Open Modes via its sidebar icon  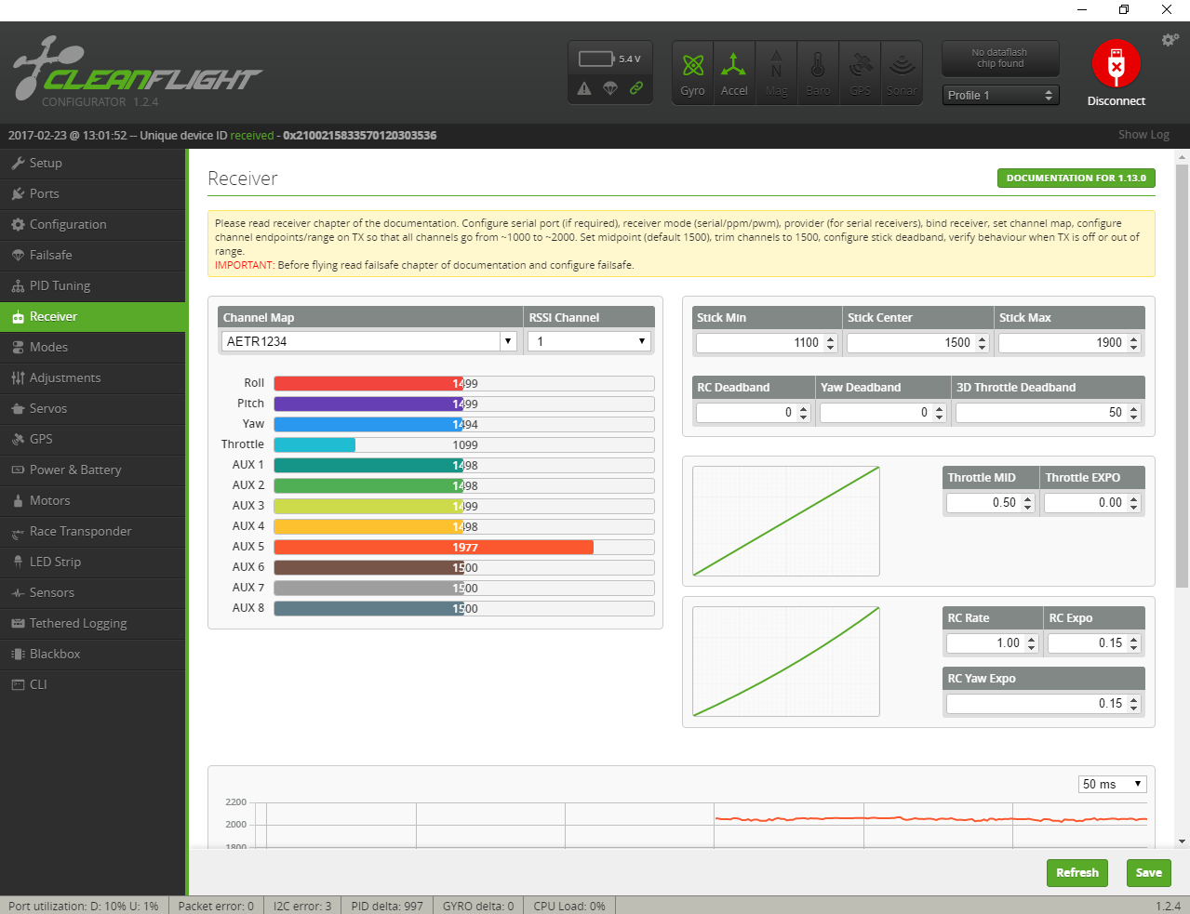[18, 347]
